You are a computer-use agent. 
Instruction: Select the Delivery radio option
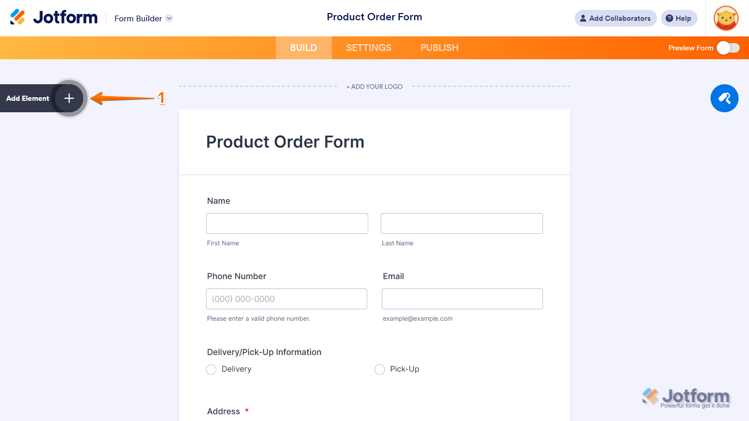[211, 370]
